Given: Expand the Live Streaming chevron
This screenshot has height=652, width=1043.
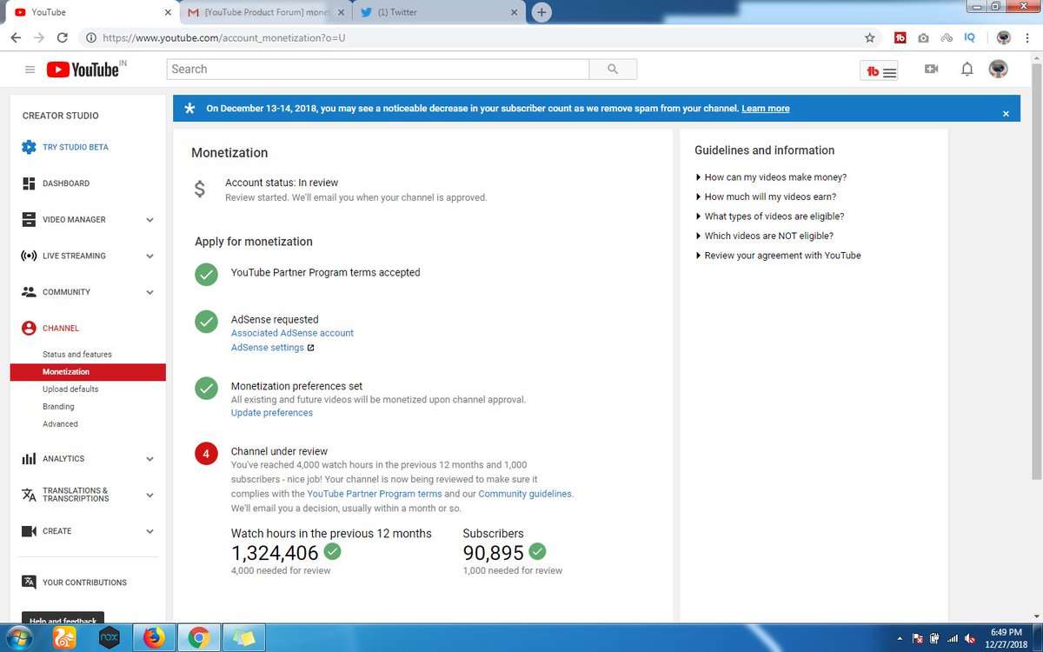Looking at the screenshot, I should tap(149, 256).
